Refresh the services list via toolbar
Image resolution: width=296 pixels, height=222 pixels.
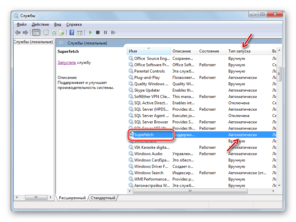(x=54, y=33)
